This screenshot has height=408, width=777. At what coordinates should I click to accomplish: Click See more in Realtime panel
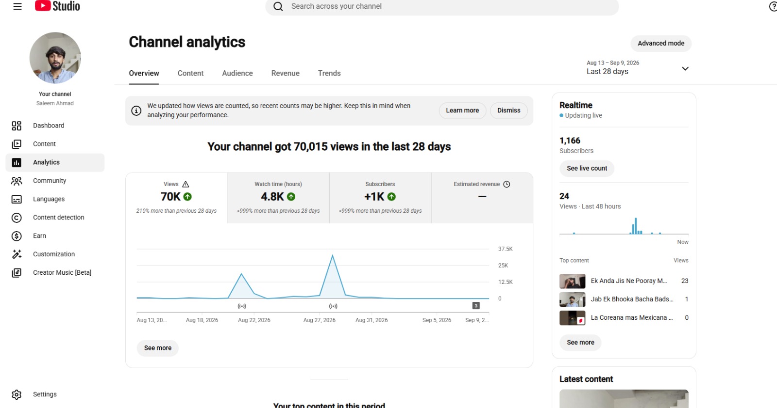pyautogui.click(x=580, y=343)
